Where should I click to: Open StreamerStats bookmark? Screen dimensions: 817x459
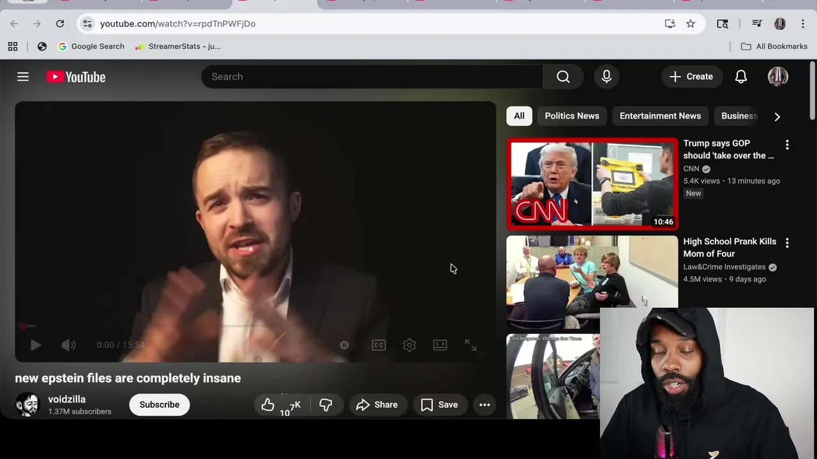click(178, 46)
